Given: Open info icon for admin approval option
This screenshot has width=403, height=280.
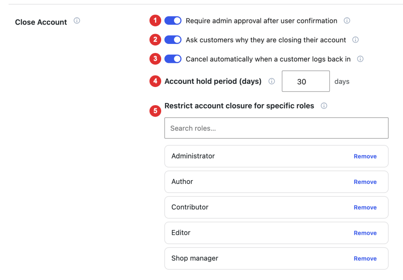Looking at the screenshot, I should [x=347, y=21].
